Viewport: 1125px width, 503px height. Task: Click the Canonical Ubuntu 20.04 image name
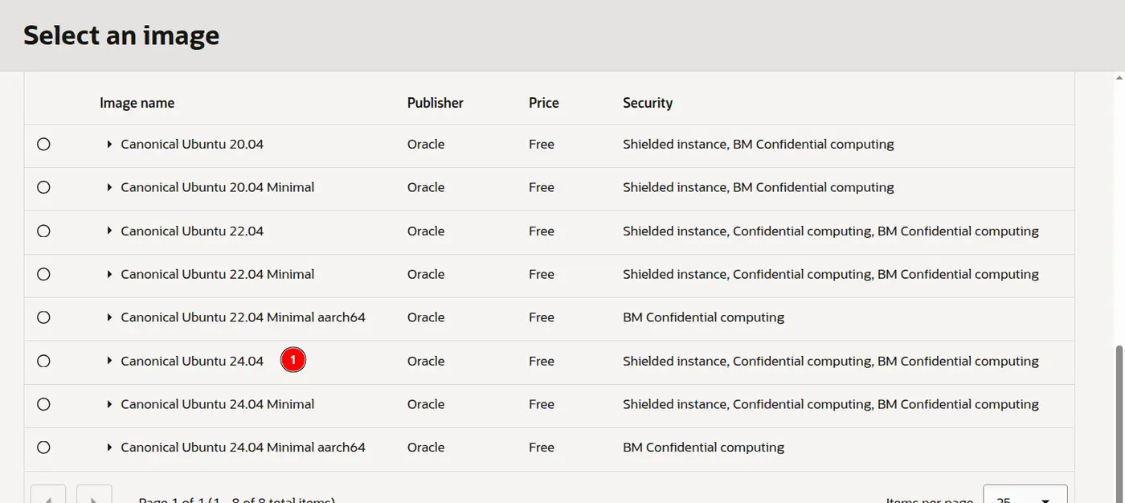(x=192, y=145)
